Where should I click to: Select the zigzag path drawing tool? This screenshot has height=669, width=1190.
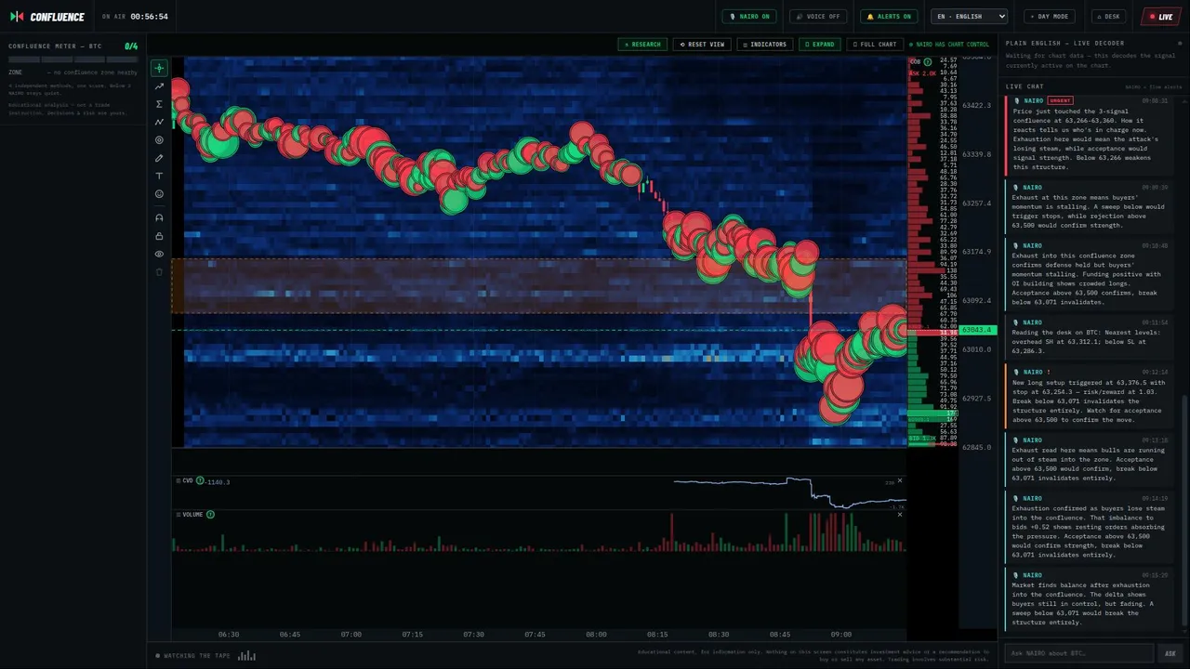pos(159,122)
